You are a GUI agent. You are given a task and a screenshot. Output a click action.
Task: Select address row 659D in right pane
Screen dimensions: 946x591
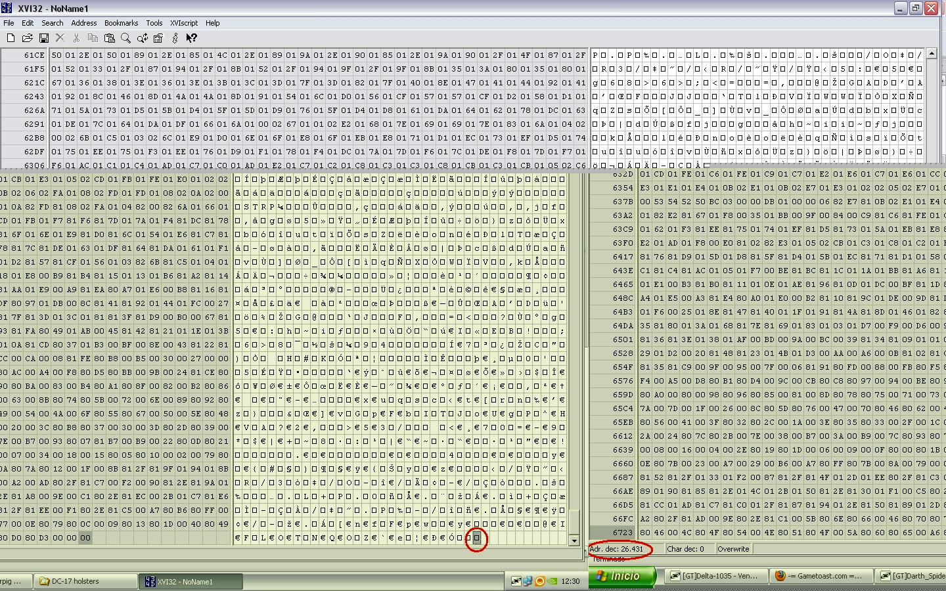point(614,395)
